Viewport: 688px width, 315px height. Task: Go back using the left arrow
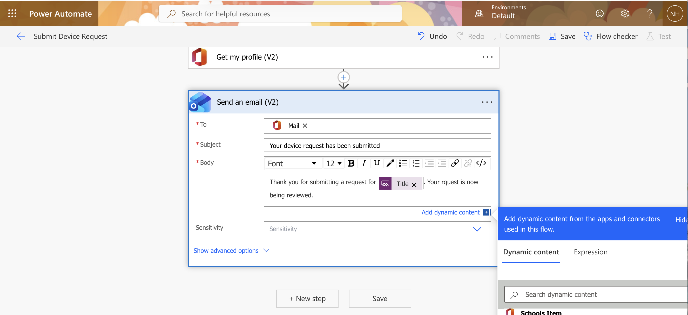click(21, 36)
